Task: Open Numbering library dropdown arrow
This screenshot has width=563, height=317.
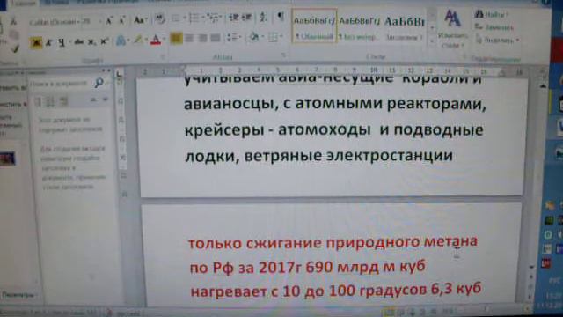Action: click(202, 18)
